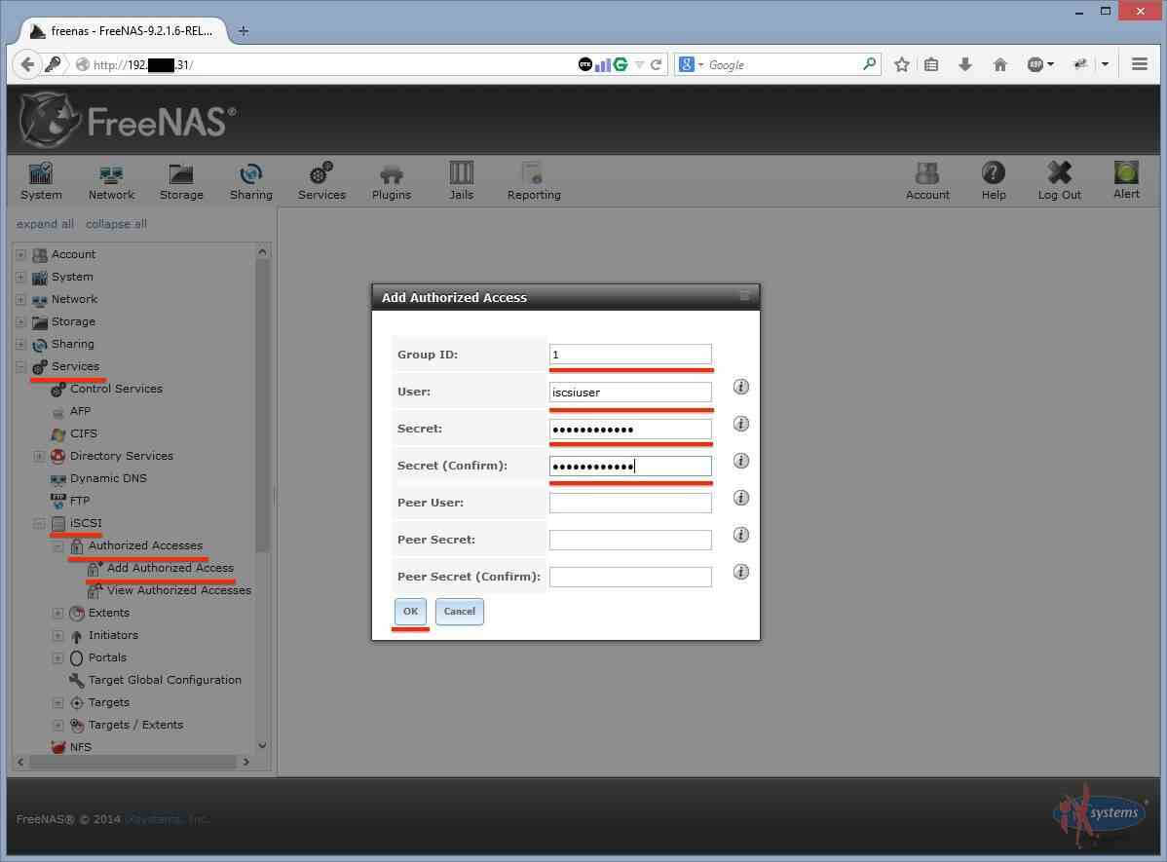
Task: Click the tree panel horizontal scrollbar
Action: 133,763
